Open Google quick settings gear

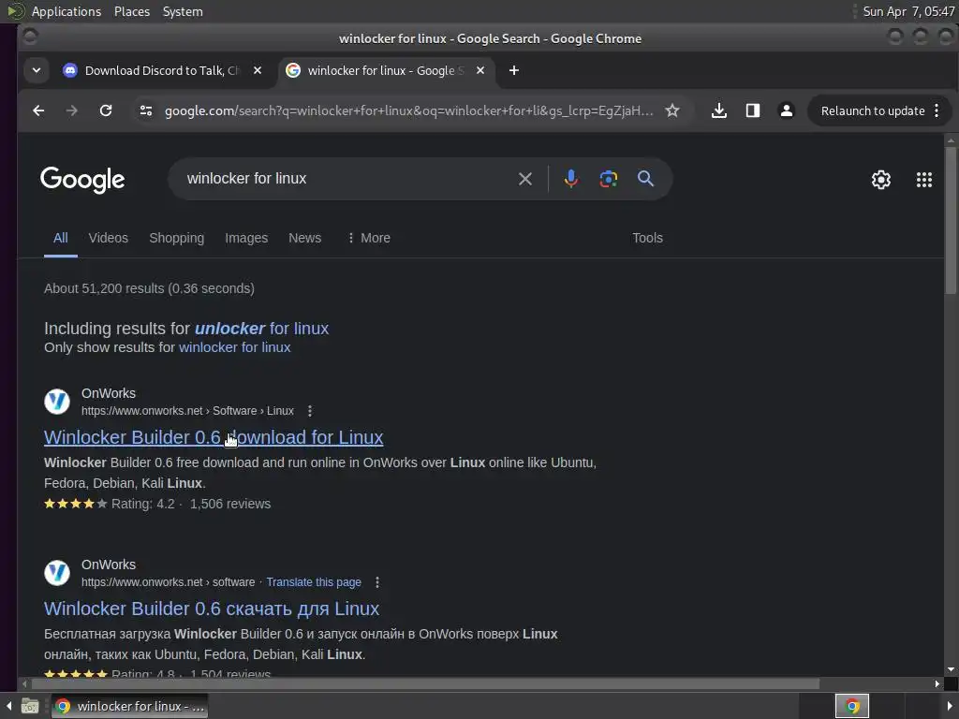pyautogui.click(x=880, y=179)
